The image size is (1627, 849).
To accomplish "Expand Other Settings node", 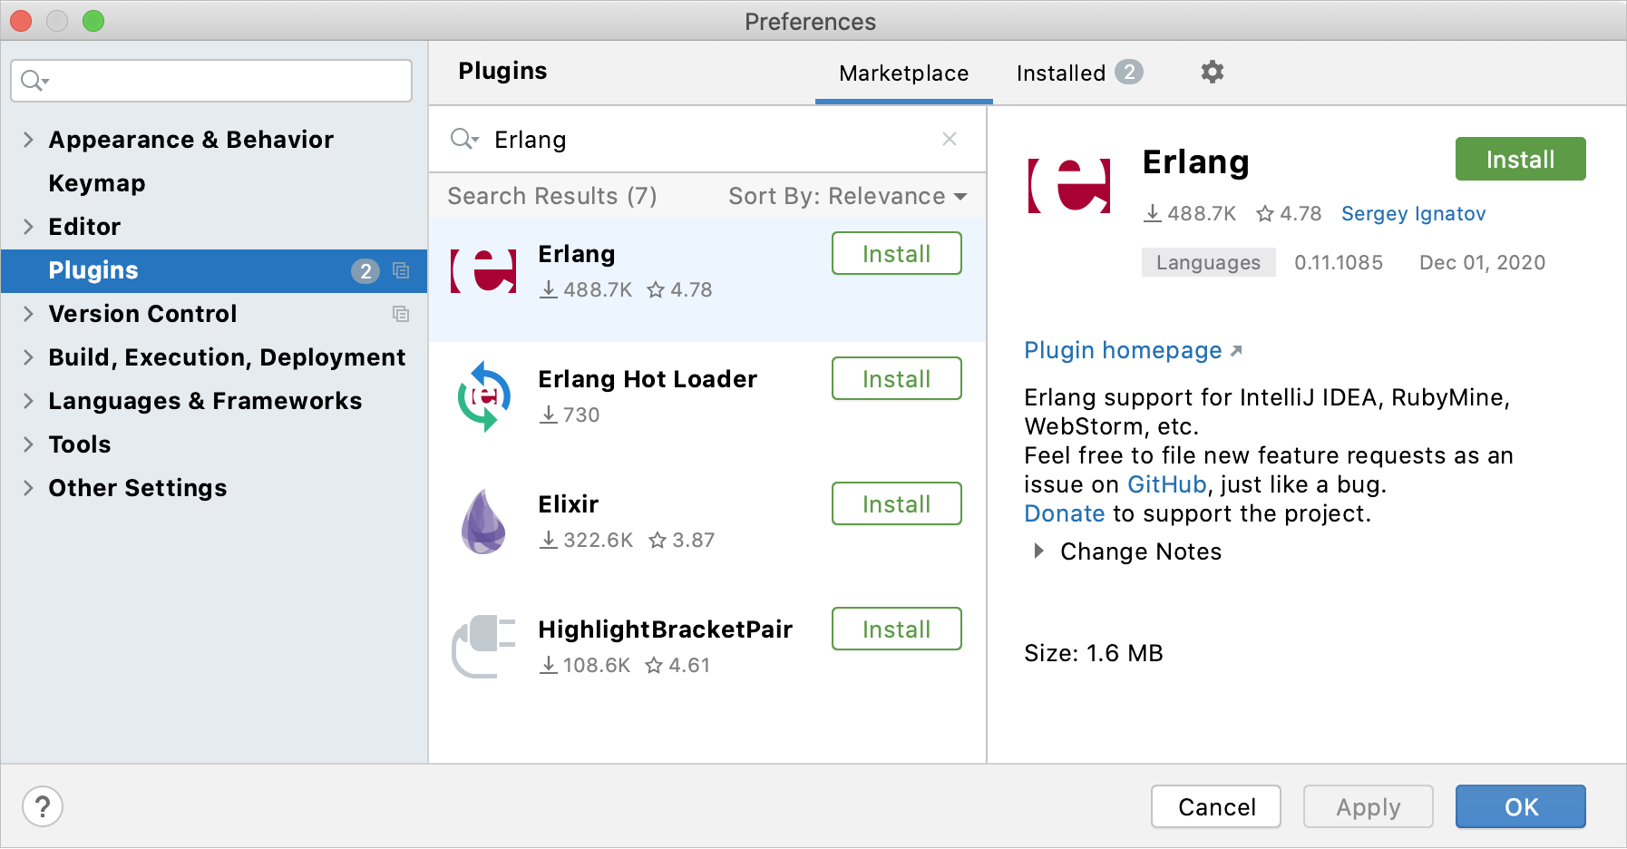I will (x=28, y=488).
